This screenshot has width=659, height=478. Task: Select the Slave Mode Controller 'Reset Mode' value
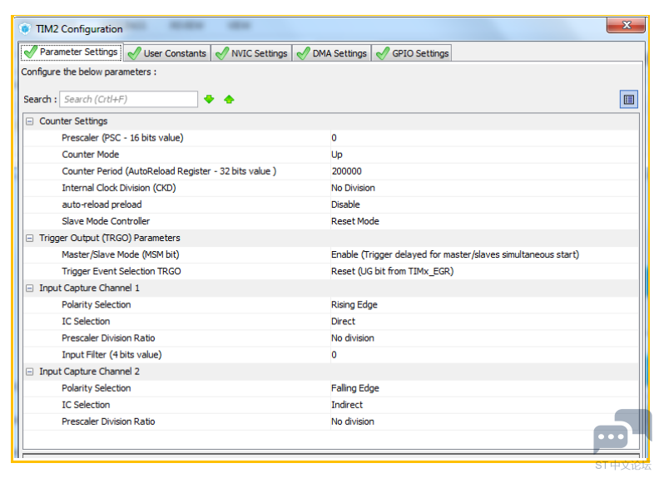coord(484,221)
